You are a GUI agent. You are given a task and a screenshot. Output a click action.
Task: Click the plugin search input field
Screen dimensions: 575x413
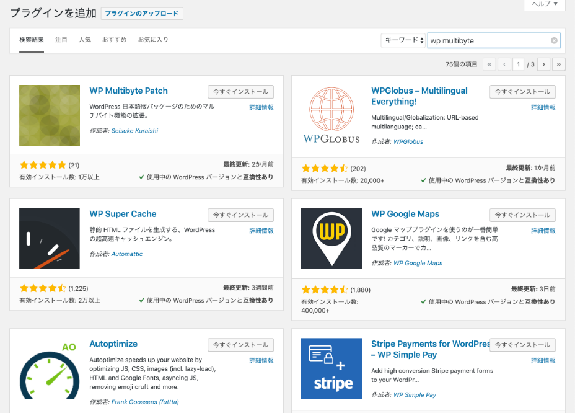tap(488, 41)
